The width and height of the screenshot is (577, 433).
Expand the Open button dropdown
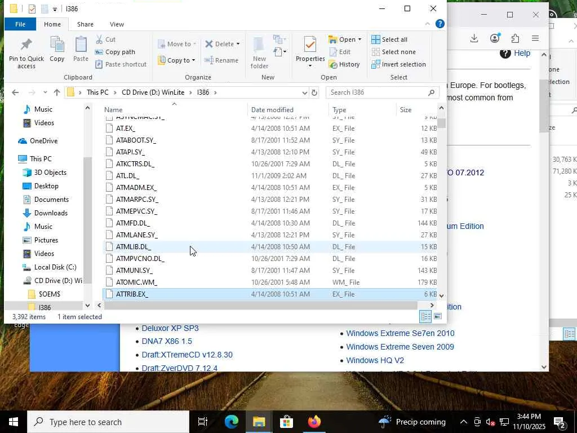[x=360, y=39]
